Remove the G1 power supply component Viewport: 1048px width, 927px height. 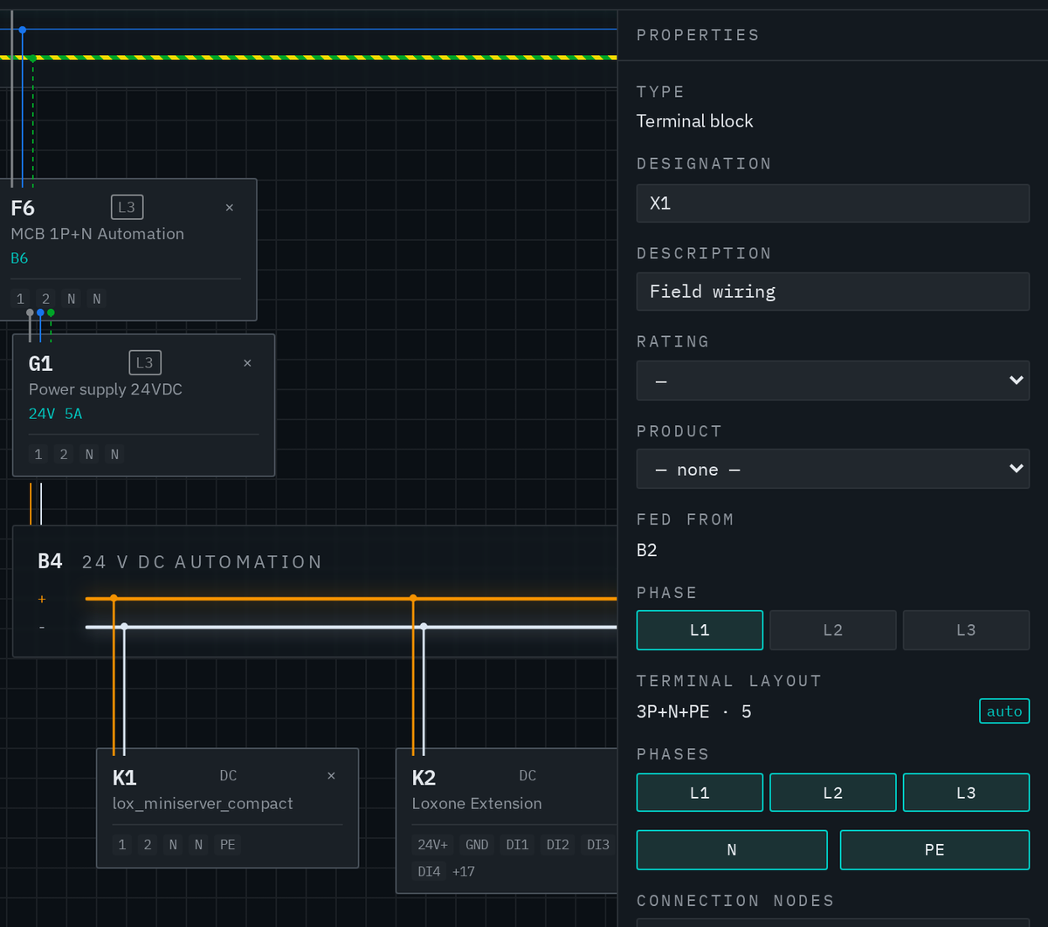pyautogui.click(x=247, y=363)
